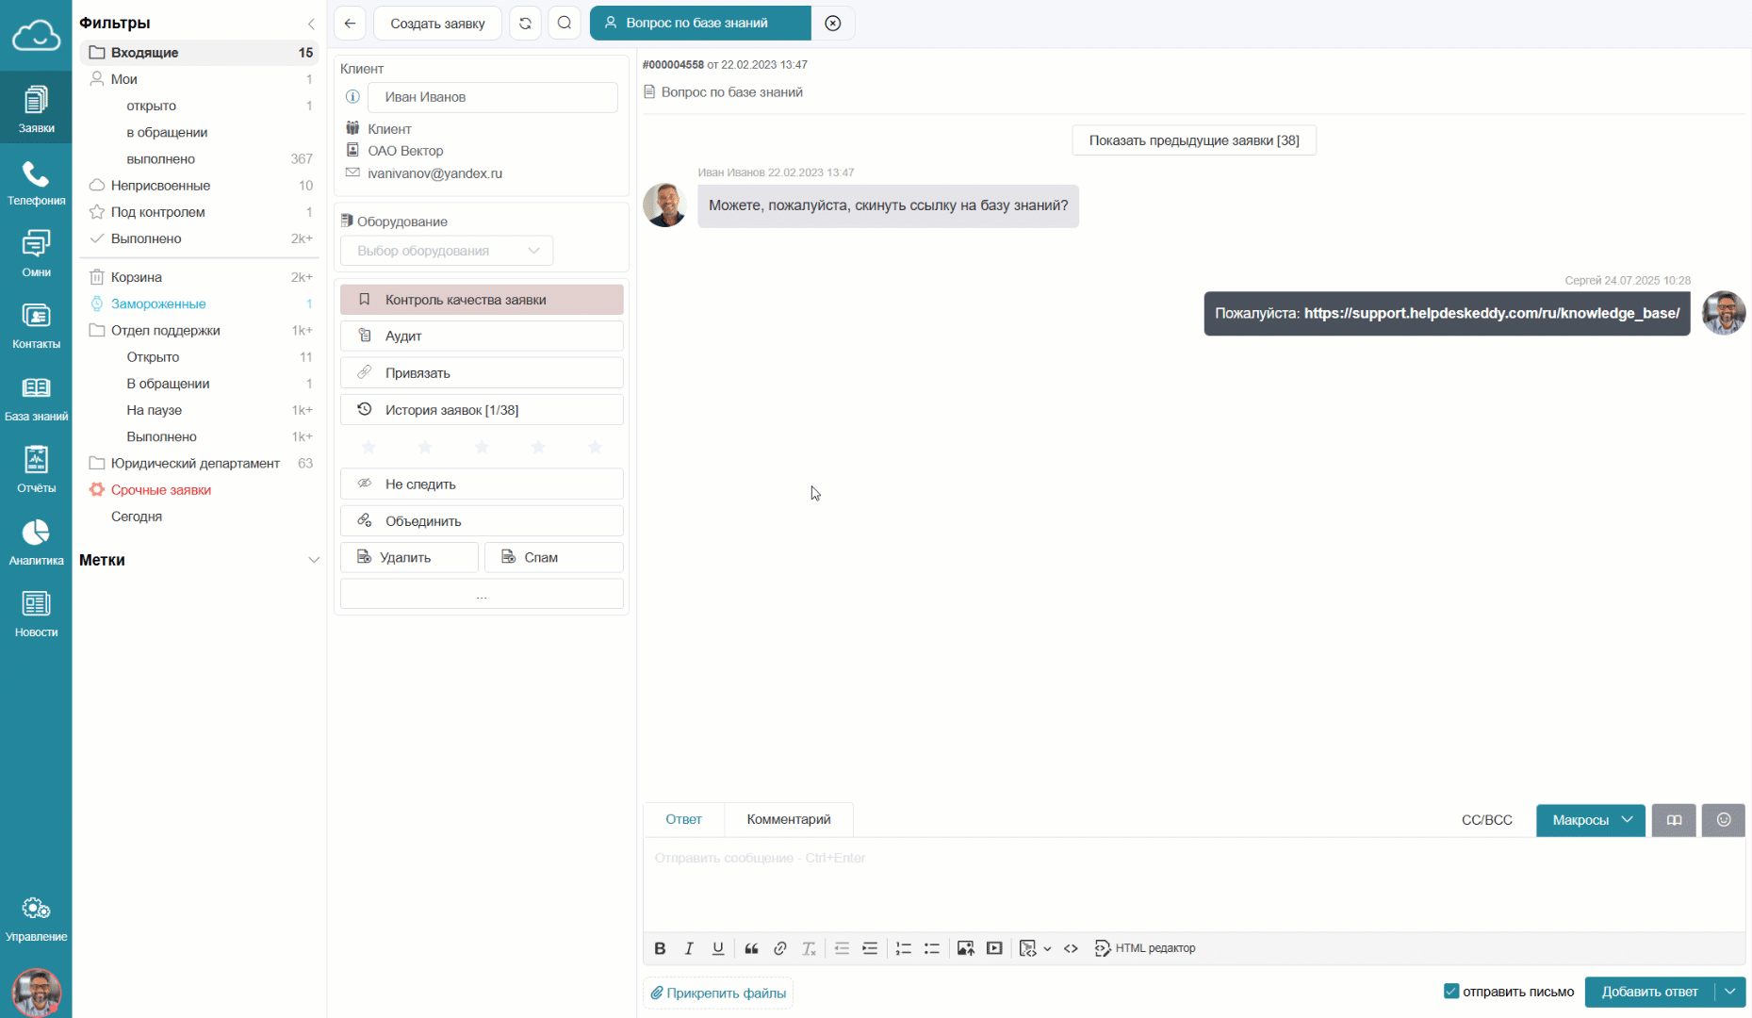Viewport: 1752px width, 1018px height.
Task: Click the search magnifier icon
Action: point(565,24)
